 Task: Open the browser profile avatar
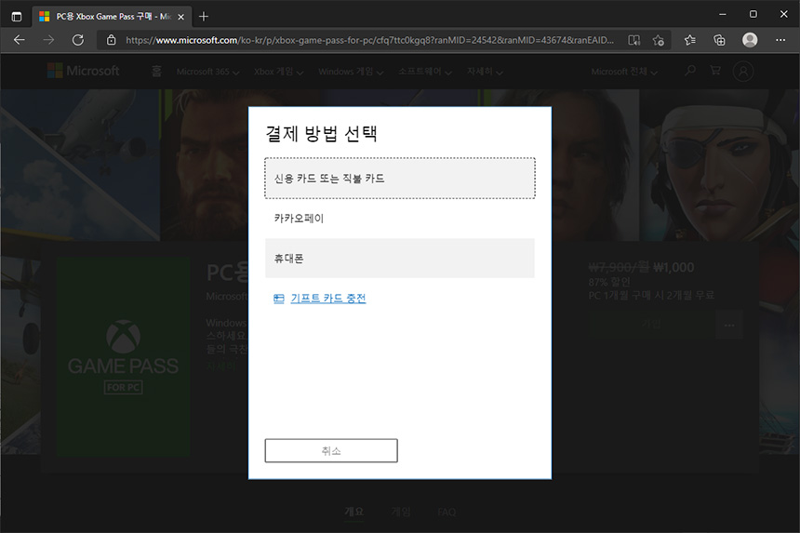[x=750, y=40]
